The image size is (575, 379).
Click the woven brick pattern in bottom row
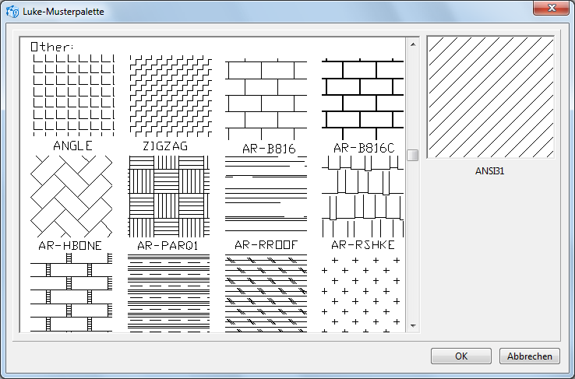pos(72,293)
